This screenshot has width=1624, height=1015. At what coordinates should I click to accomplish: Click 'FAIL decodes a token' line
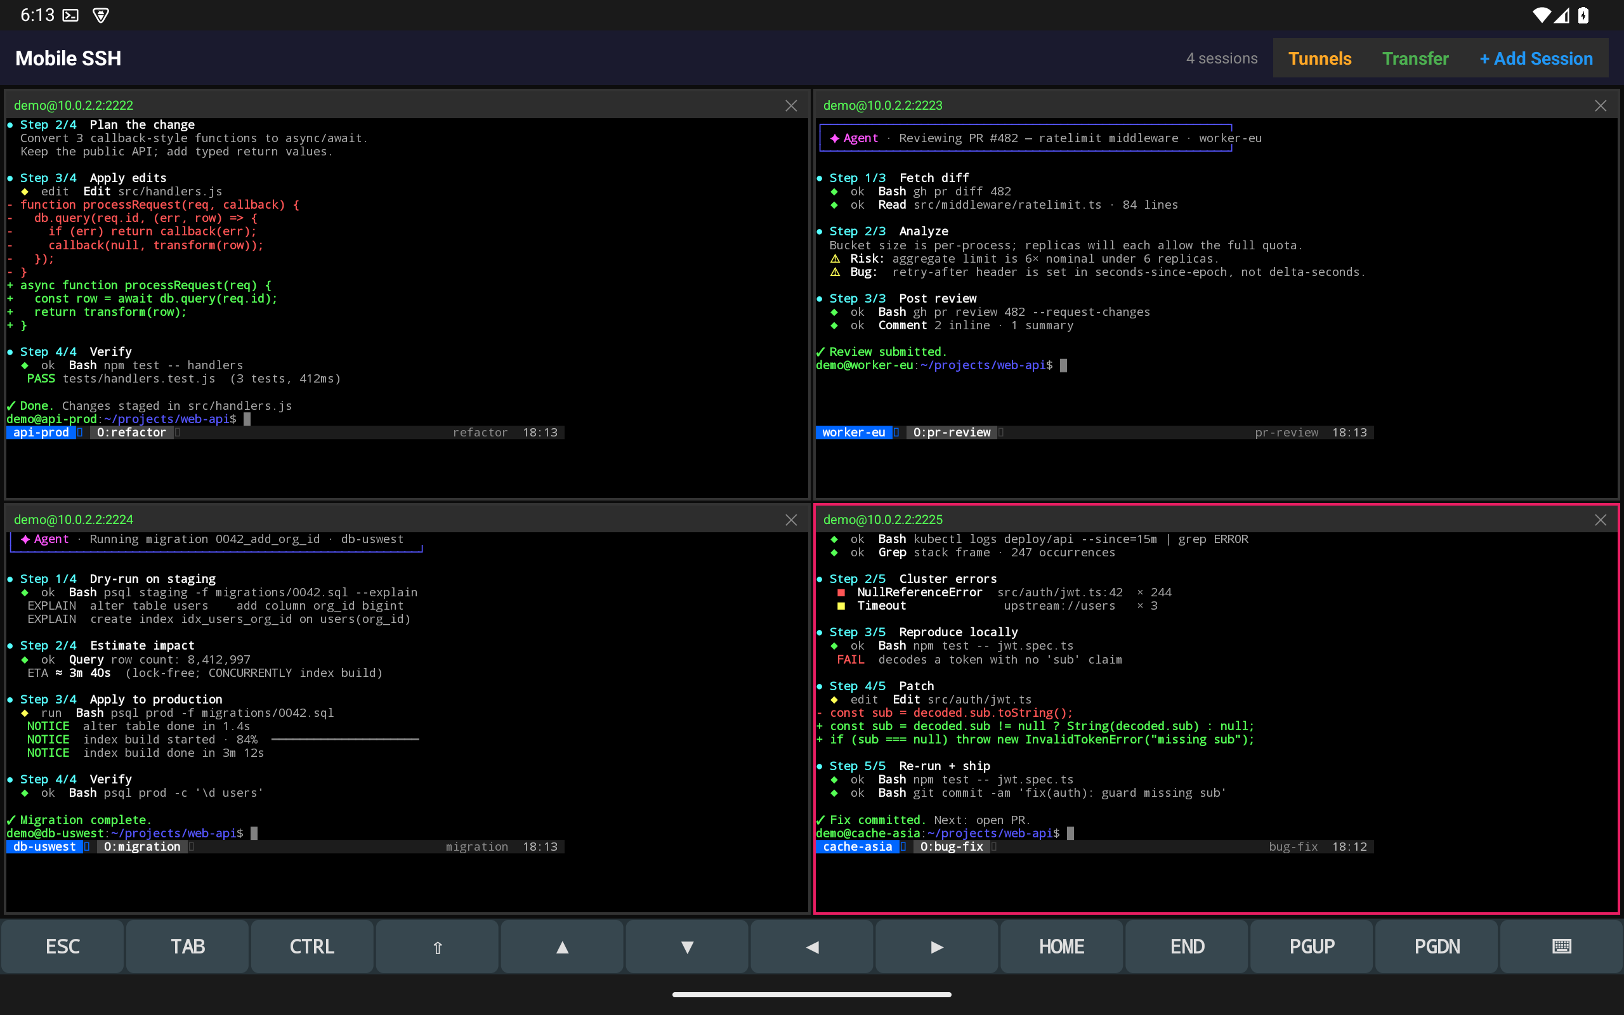[x=979, y=659]
